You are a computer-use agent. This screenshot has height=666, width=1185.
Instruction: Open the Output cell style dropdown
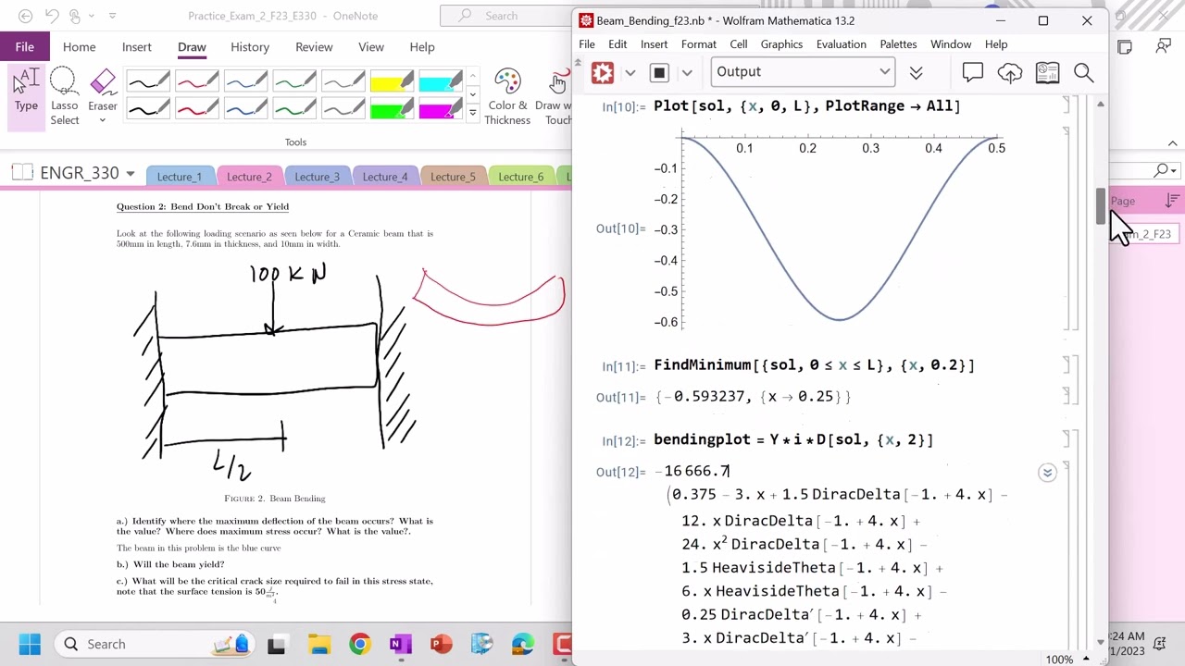tap(802, 72)
